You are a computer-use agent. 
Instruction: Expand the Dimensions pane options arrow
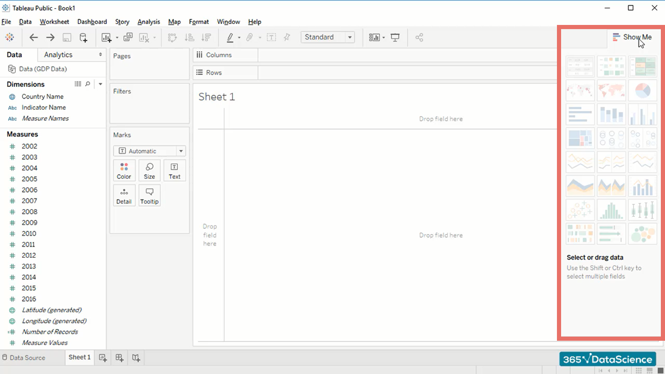(x=100, y=84)
